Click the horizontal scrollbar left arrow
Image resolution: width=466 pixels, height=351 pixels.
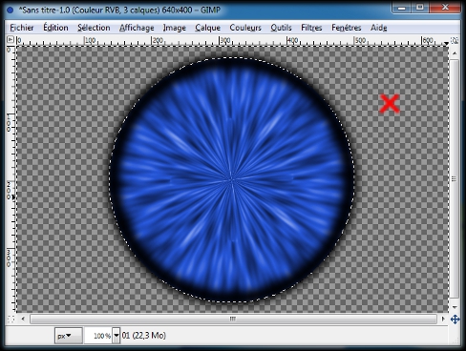click(x=23, y=319)
